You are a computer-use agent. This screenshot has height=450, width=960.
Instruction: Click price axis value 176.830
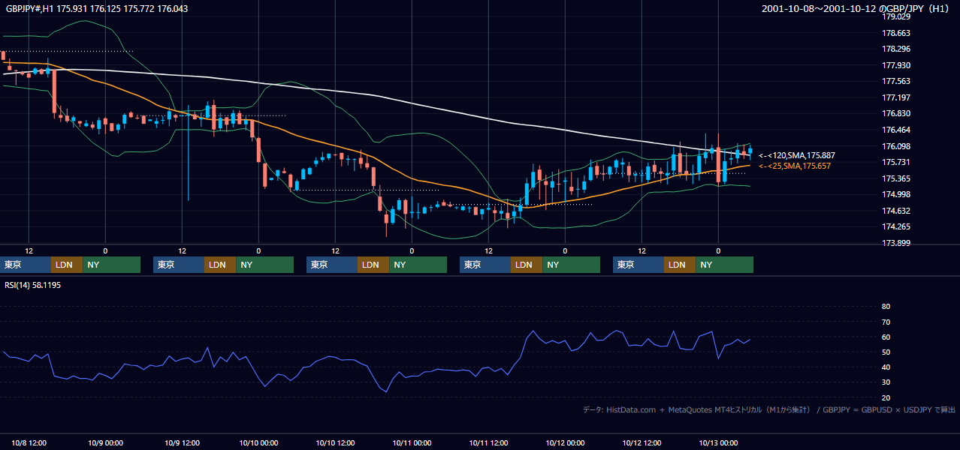tap(895, 113)
